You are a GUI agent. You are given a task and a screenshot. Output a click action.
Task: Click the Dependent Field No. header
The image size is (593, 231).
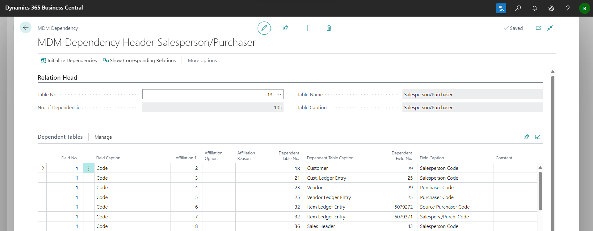point(402,156)
